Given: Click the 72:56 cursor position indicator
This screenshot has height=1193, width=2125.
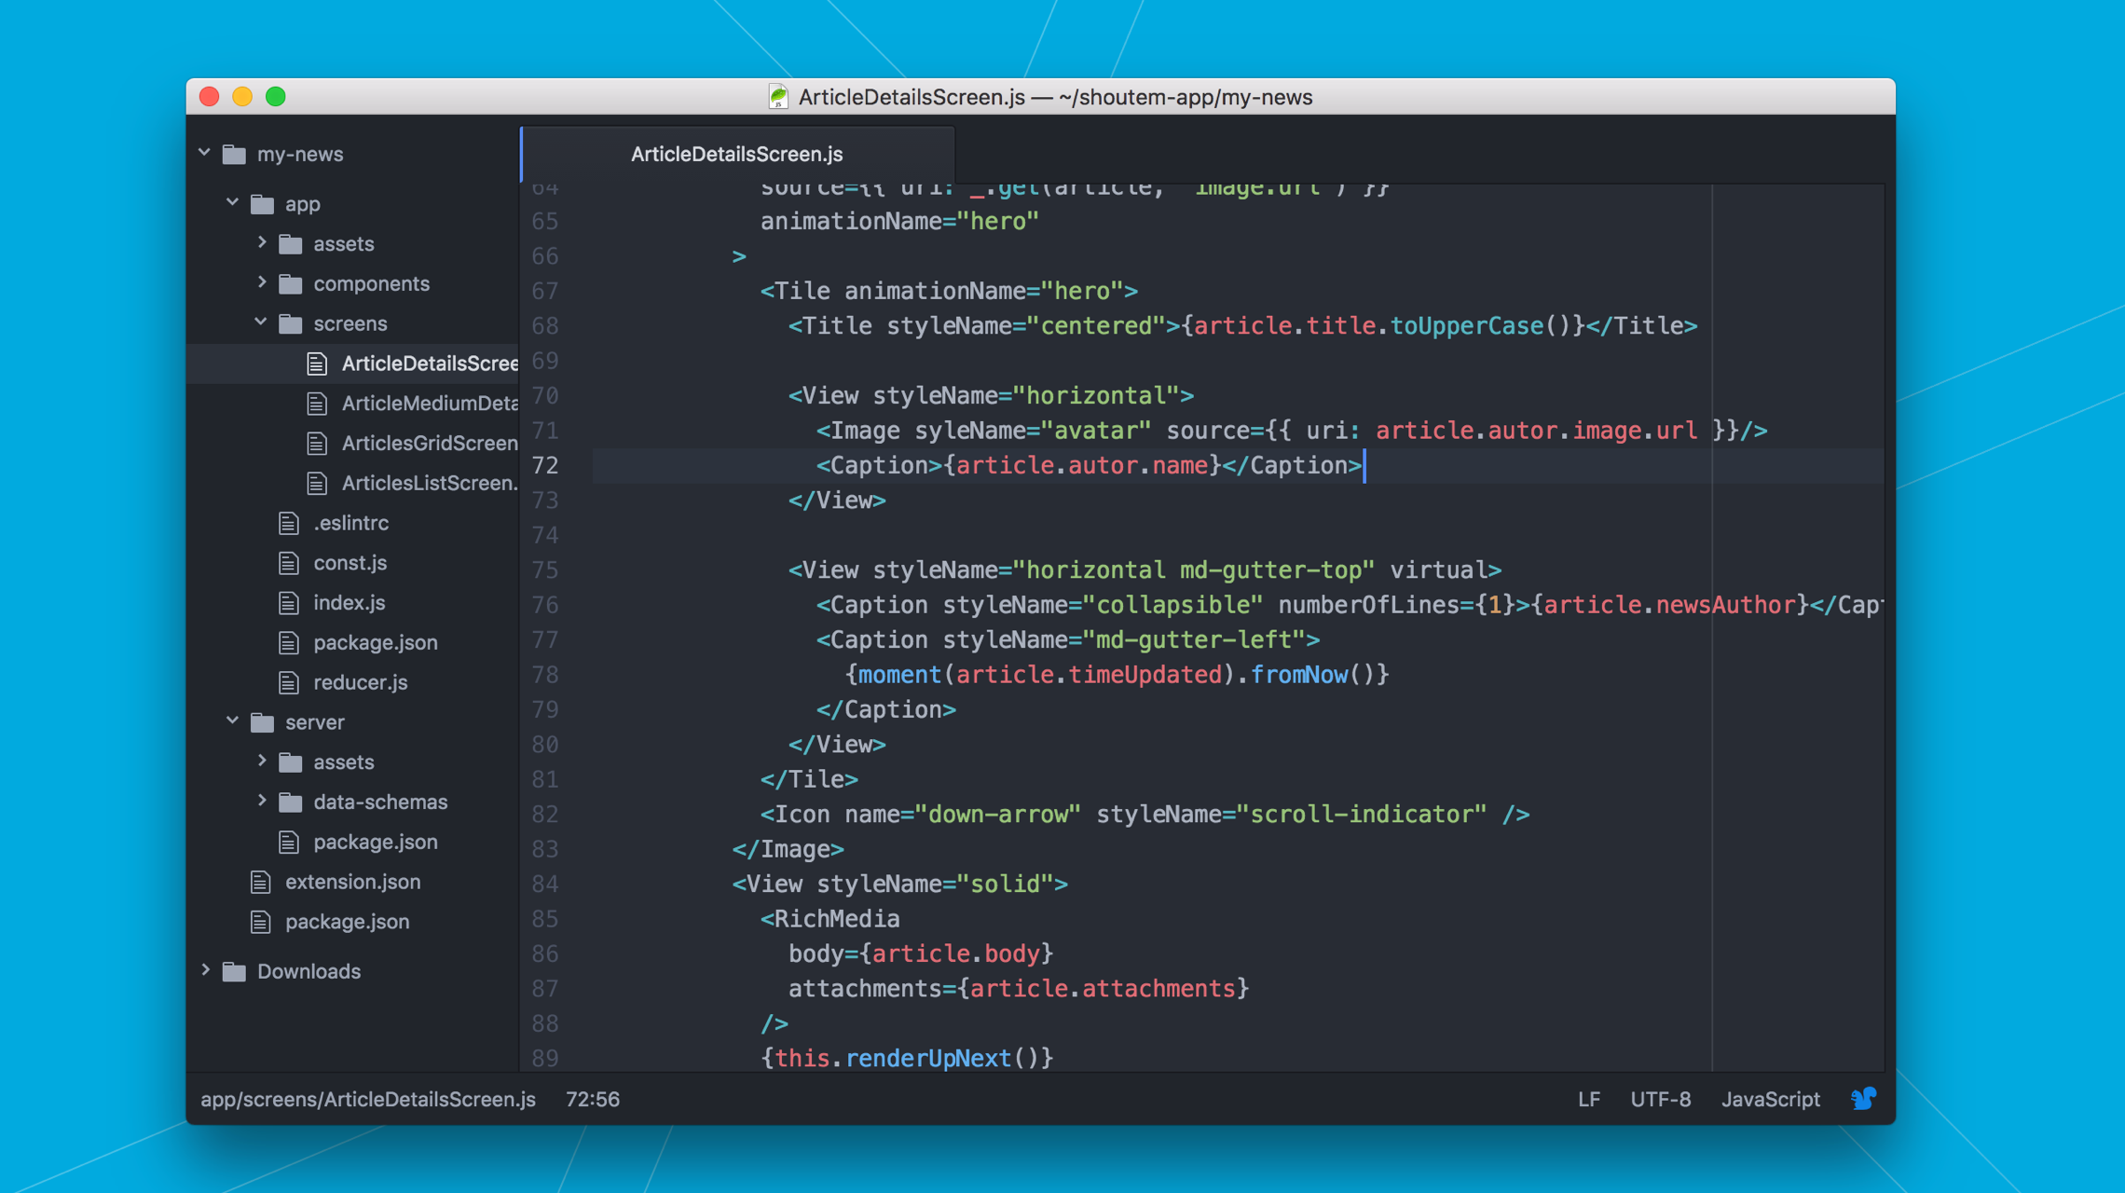Looking at the screenshot, I should (x=593, y=1100).
